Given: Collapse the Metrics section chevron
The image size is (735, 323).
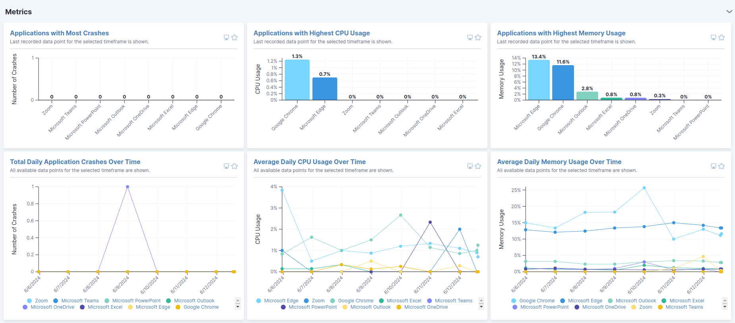Looking at the screenshot, I should tap(729, 12).
